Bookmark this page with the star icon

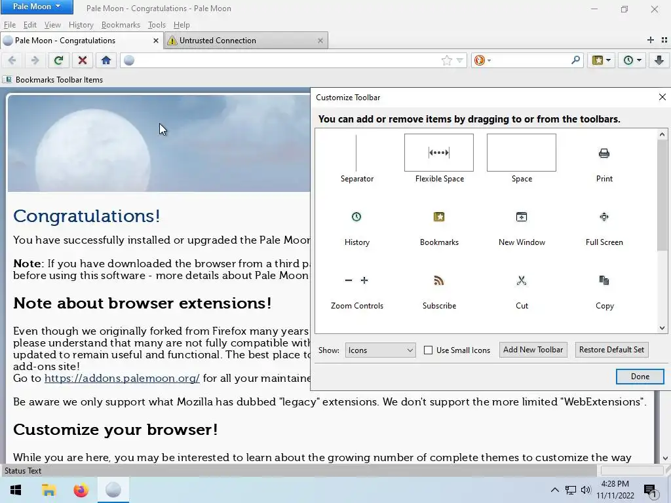446,61
